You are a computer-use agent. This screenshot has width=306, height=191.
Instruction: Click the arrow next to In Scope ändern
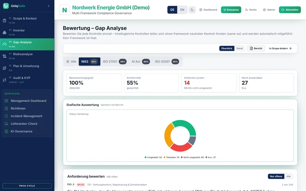(290, 49)
